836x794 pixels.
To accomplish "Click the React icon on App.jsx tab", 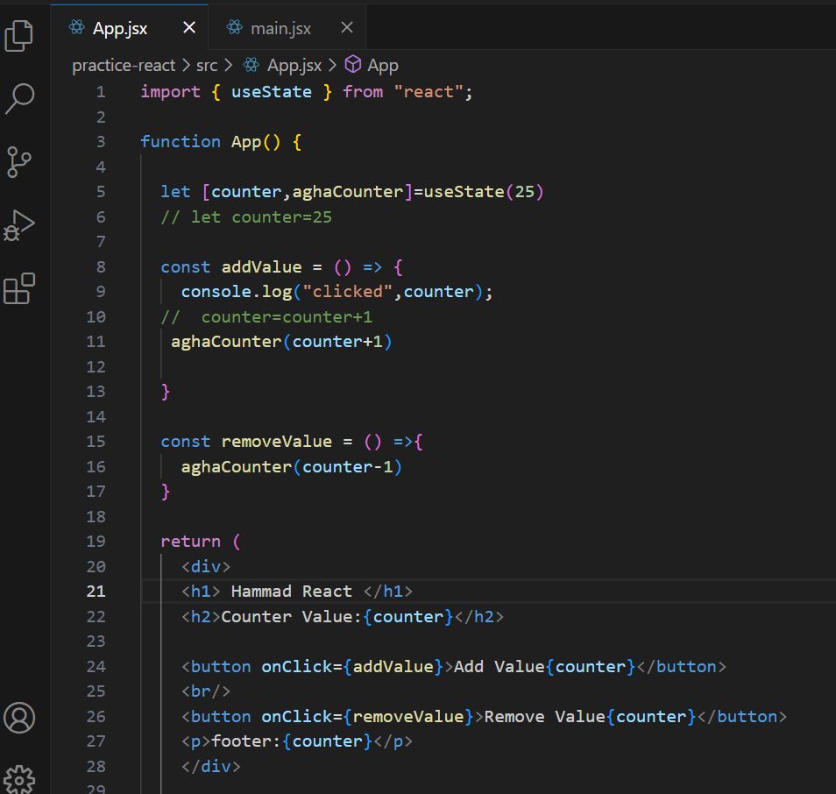I will (x=77, y=27).
